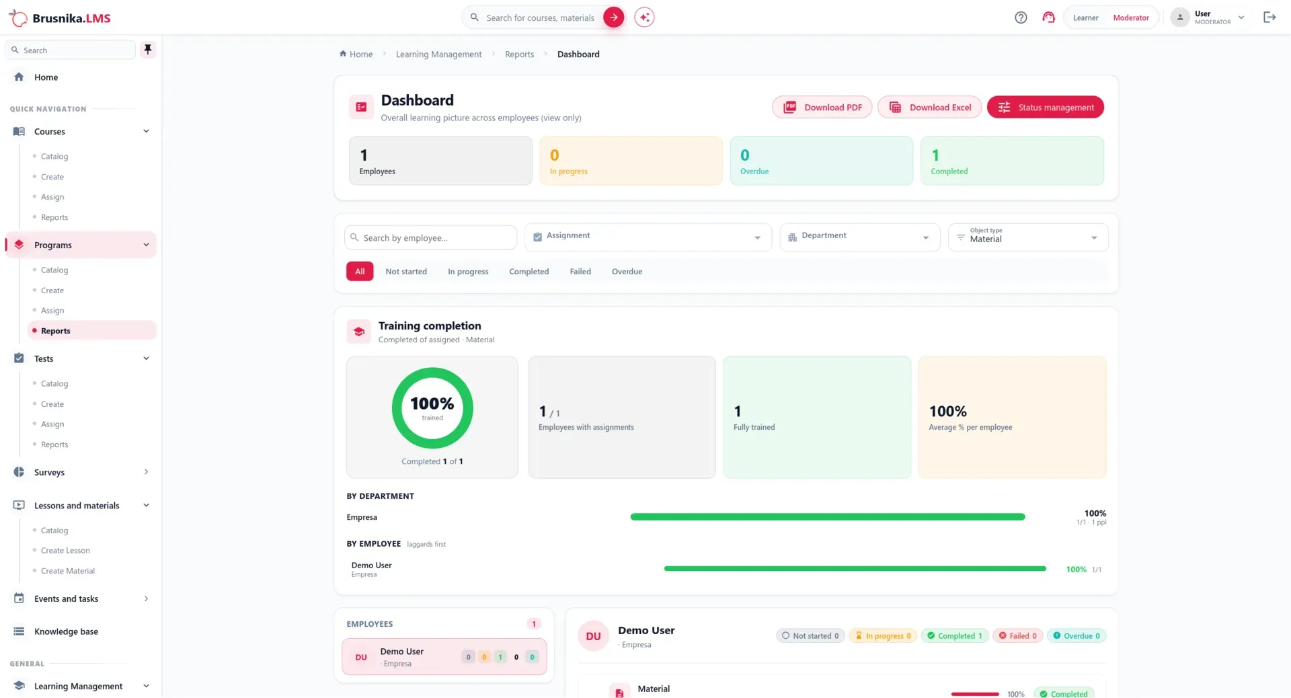Click the Tests checkbox icon in the sidebar

[x=19, y=358]
